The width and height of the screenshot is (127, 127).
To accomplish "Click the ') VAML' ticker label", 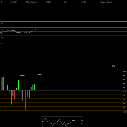I will (84, 2).
